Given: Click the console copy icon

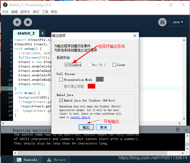Looking at the screenshot, I should coord(178,130).
